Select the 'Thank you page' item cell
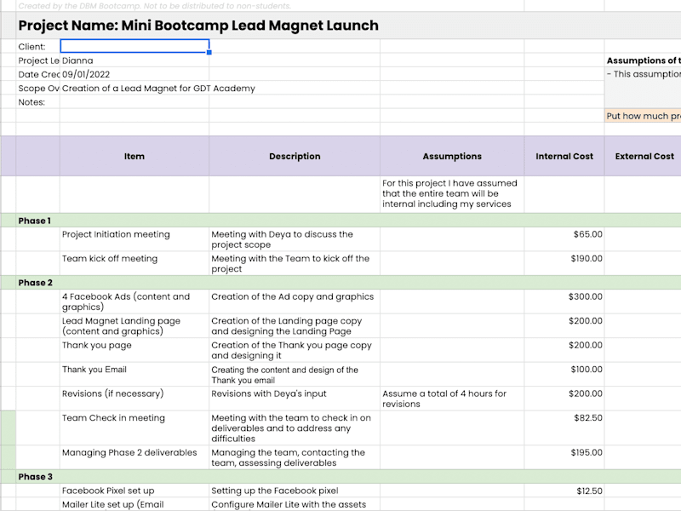The height and width of the screenshot is (511, 681). pos(134,350)
